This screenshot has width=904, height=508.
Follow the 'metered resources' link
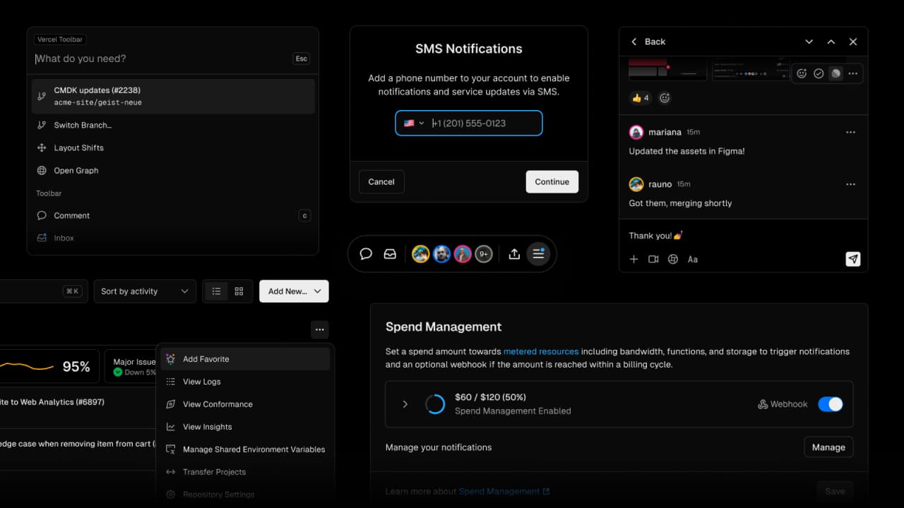(540, 351)
